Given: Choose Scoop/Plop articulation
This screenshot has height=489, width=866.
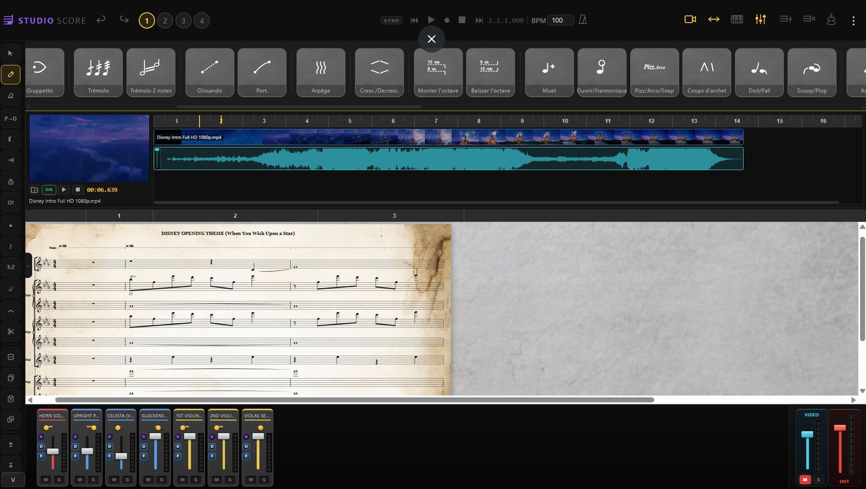Looking at the screenshot, I should click(x=812, y=73).
